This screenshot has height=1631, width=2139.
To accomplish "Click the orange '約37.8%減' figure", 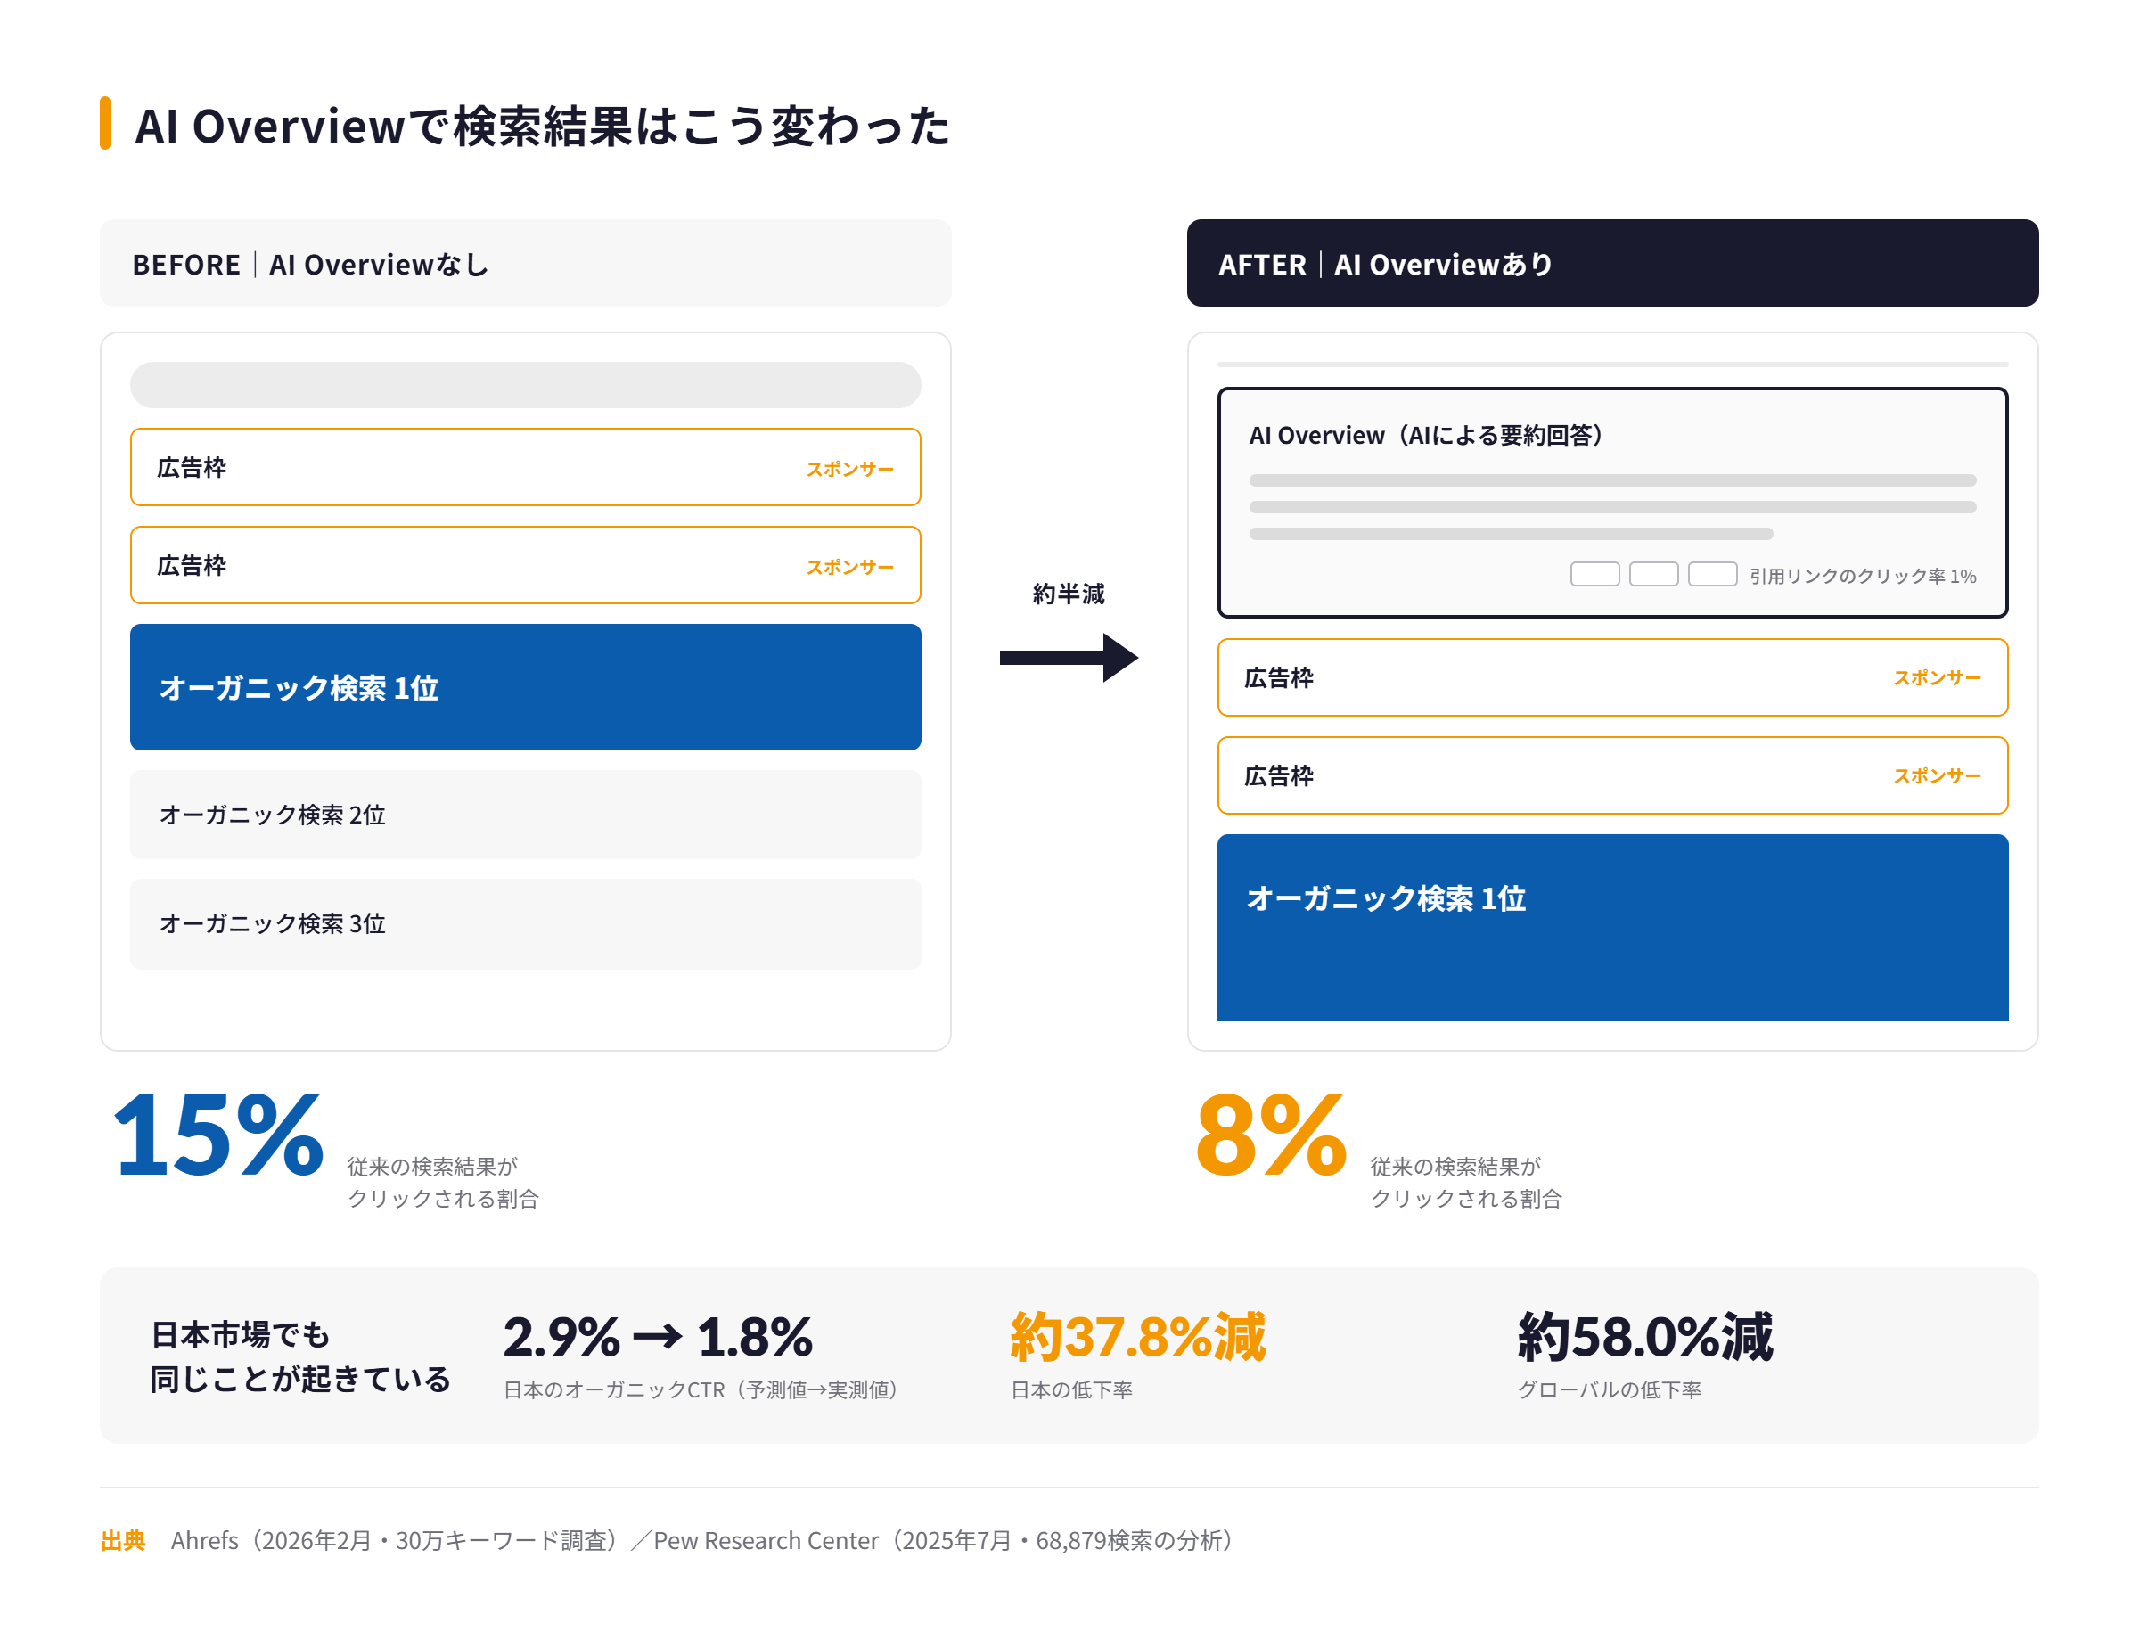I will [x=1138, y=1337].
